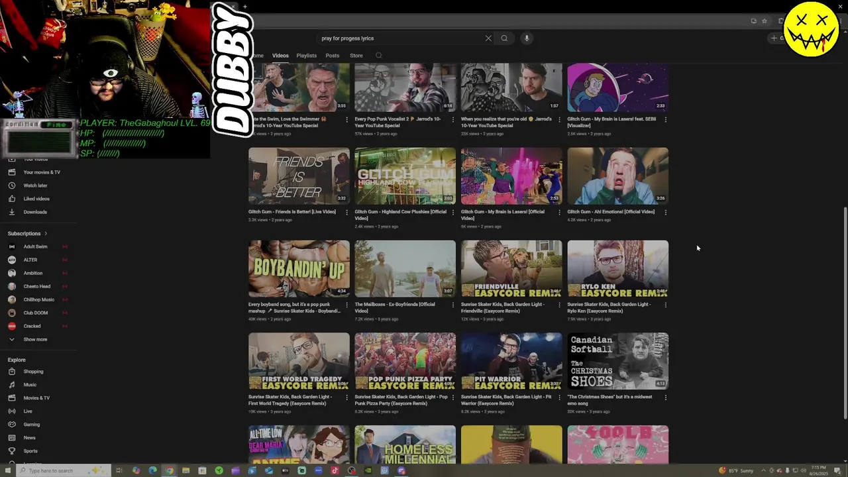Play the Glitch Gum Highland Cow Plushies thumbnail
This screenshot has height=477, width=848.
tap(405, 176)
